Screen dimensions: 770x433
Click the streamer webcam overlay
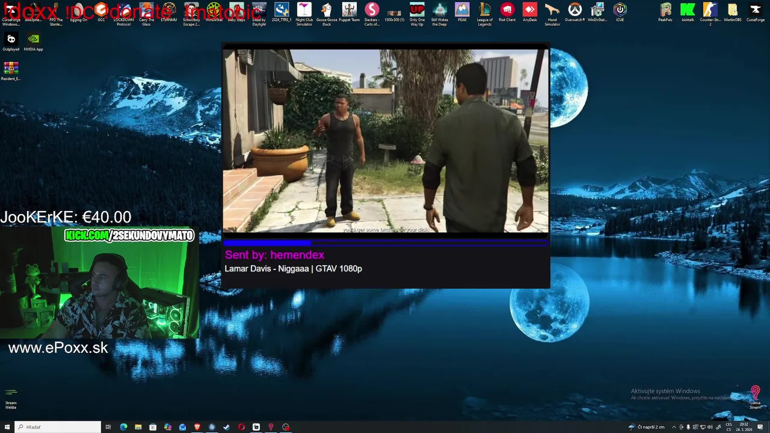99,283
